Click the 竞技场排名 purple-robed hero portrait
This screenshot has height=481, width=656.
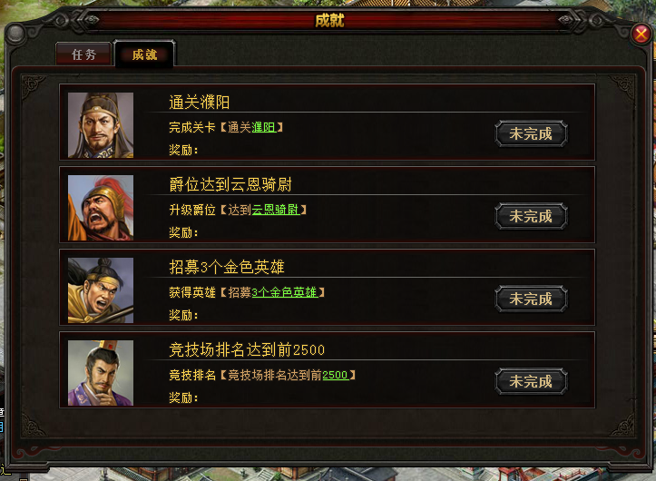101,373
